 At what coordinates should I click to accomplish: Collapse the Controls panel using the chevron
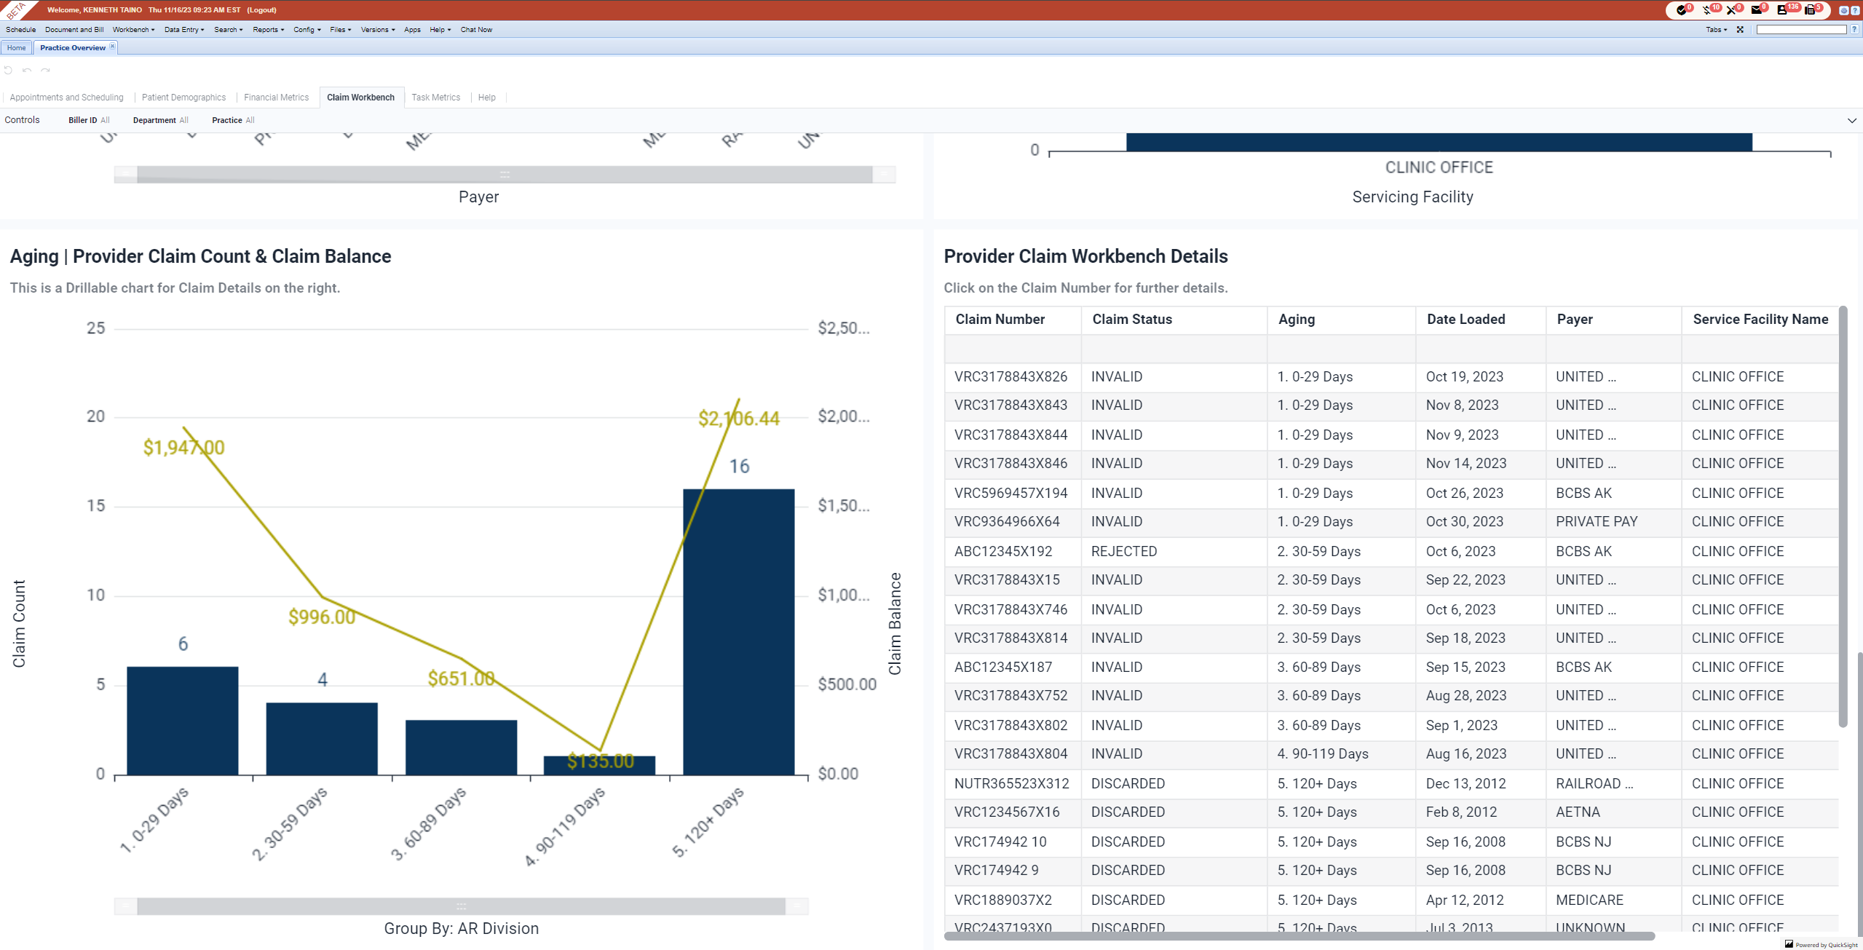1851,120
